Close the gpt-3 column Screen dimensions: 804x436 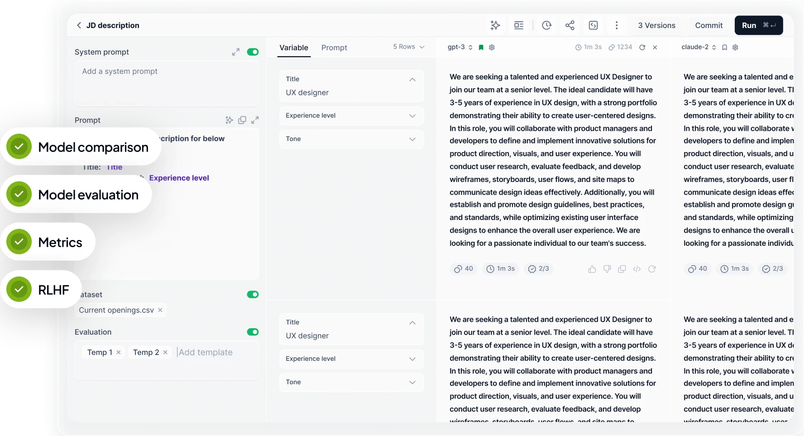coord(655,47)
